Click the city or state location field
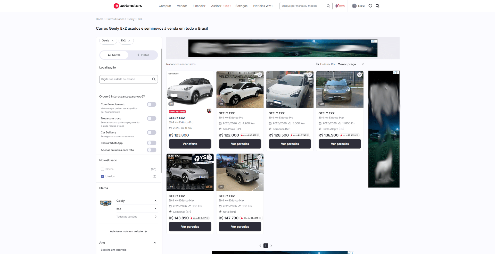Image resolution: width=495 pixels, height=254 pixels. click(128, 79)
